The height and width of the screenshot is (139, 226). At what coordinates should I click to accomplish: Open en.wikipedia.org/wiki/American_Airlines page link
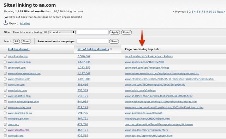149,56
